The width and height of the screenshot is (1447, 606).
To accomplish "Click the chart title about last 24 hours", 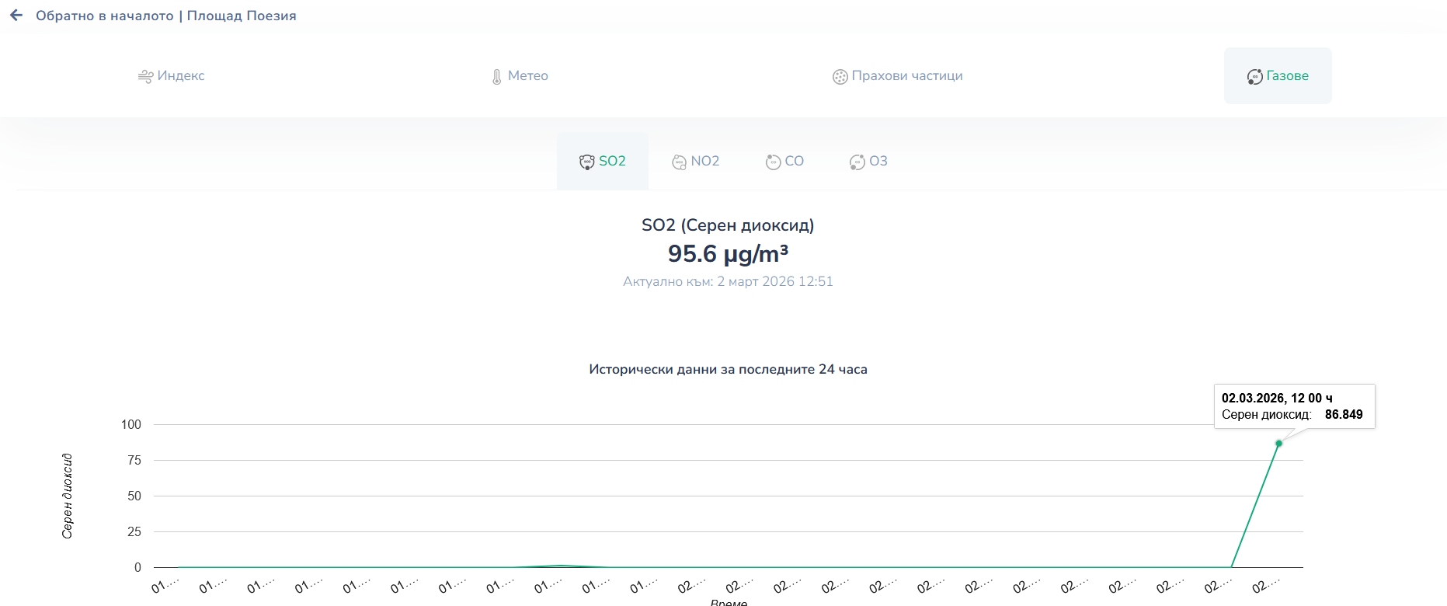I will [728, 370].
